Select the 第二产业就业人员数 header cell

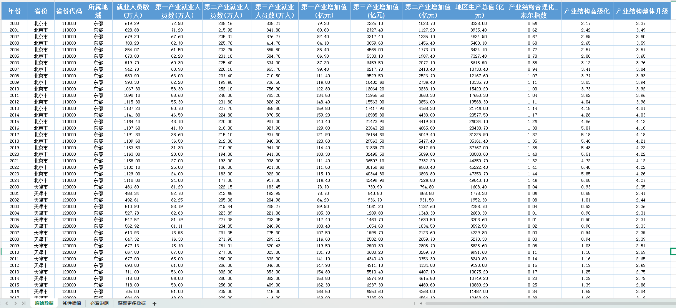pyautogui.click(x=226, y=11)
